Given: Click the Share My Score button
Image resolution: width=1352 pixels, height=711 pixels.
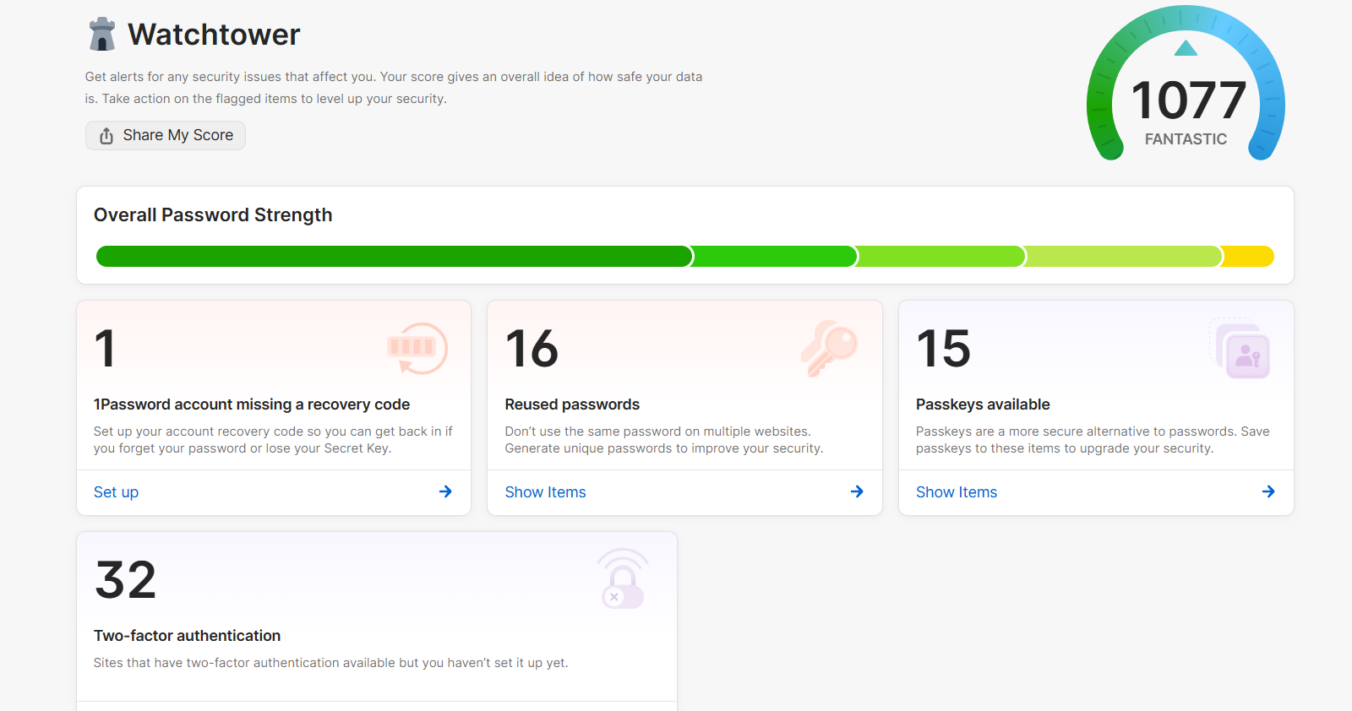Looking at the screenshot, I should click(166, 135).
